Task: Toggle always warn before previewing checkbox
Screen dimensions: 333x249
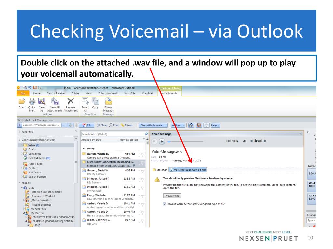Action: pos(164,204)
